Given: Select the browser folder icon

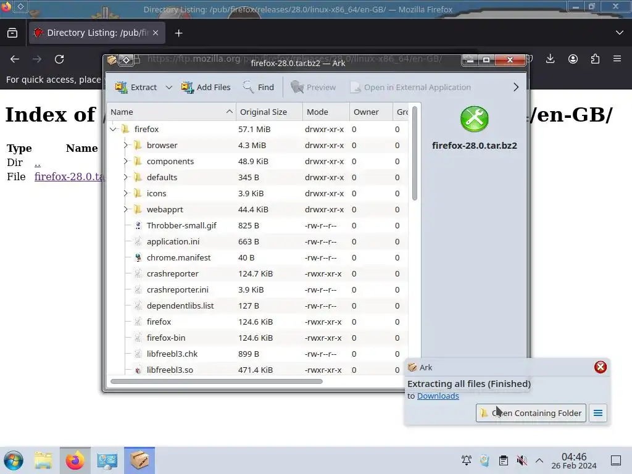Looking at the screenshot, I should (138, 145).
